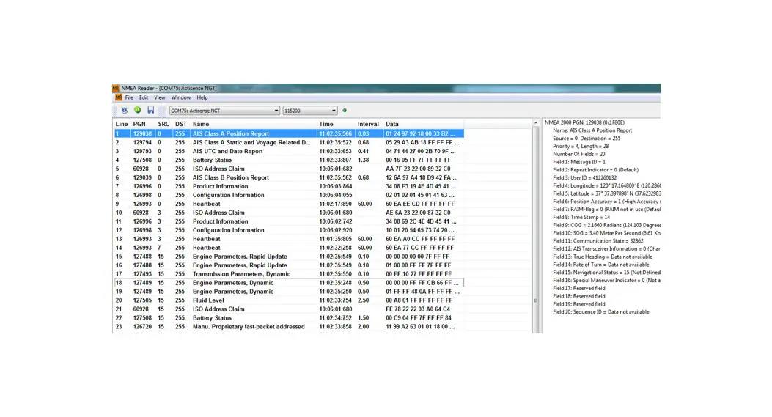Click the blue help question-mark toolbar icon
Screen dimensions: 772x417
(124, 110)
